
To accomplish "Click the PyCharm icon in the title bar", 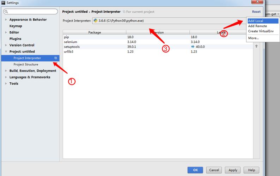I will (x=3, y=3).
